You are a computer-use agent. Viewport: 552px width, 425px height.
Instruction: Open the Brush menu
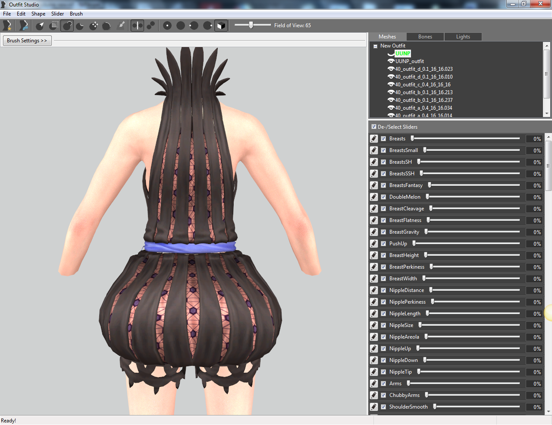[76, 14]
